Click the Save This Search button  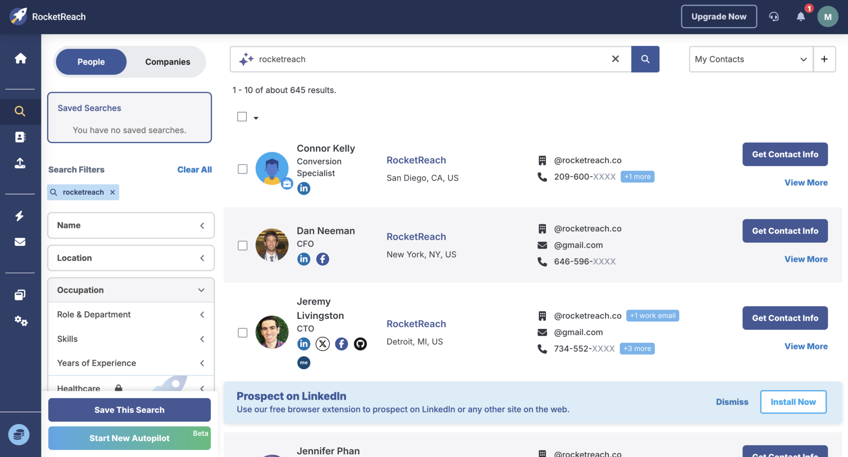tap(129, 410)
